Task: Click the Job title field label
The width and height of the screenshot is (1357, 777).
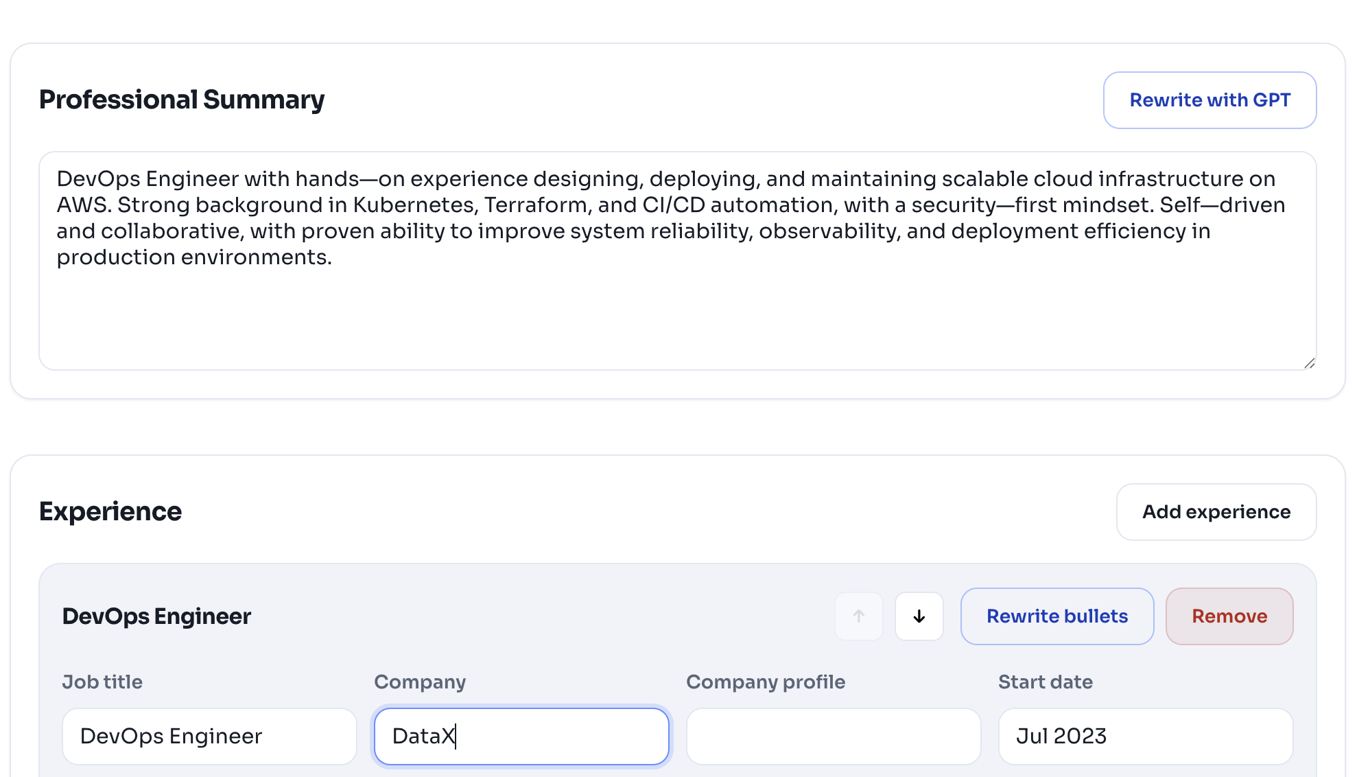Action: click(102, 682)
